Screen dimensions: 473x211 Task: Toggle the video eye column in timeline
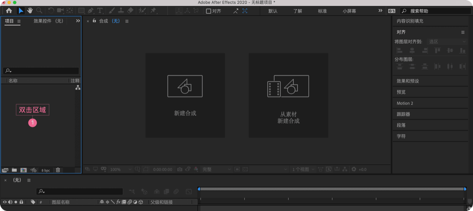4,202
